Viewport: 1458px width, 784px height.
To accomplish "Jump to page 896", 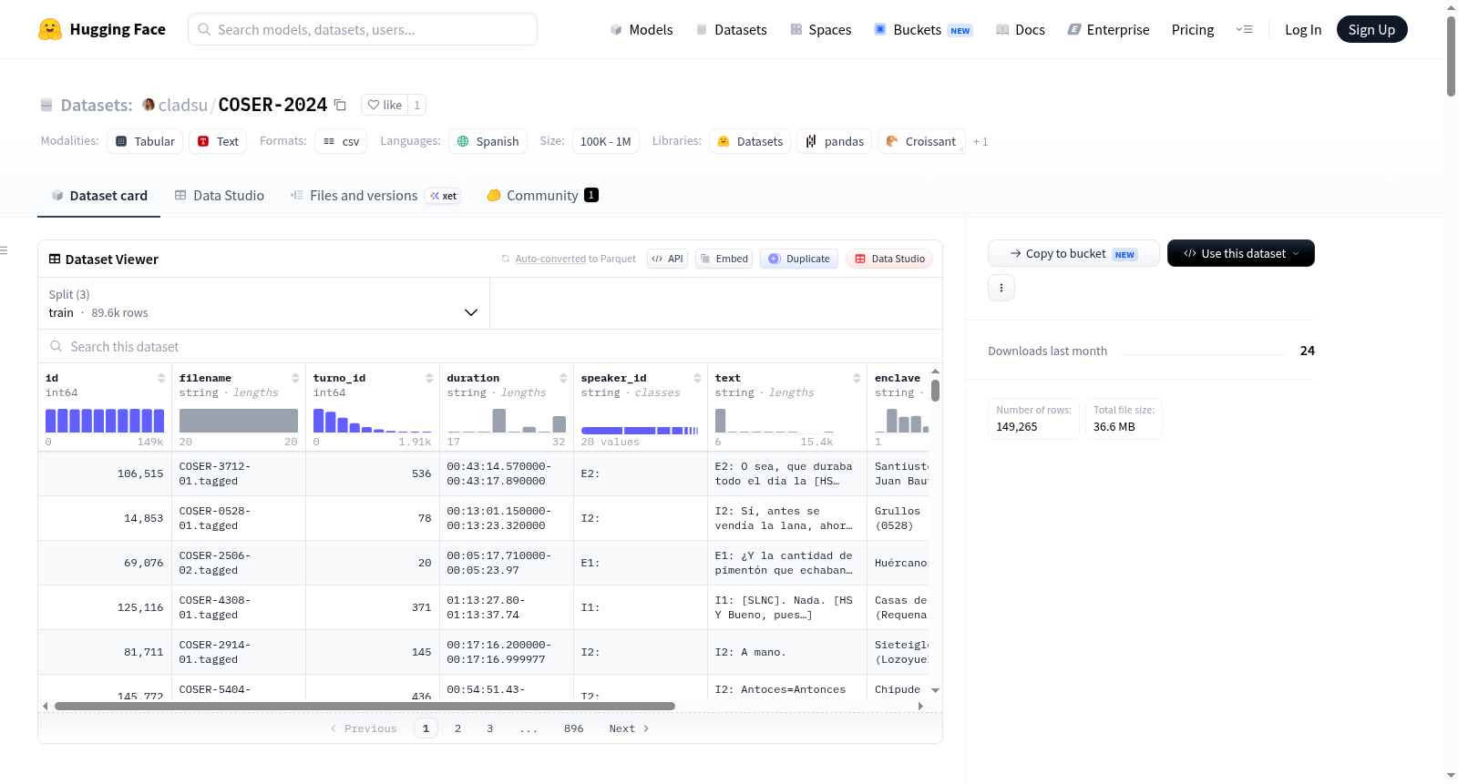I will click(x=574, y=728).
